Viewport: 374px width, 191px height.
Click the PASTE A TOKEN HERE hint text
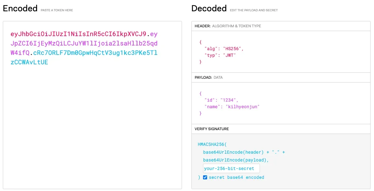pyautogui.click(x=56, y=10)
